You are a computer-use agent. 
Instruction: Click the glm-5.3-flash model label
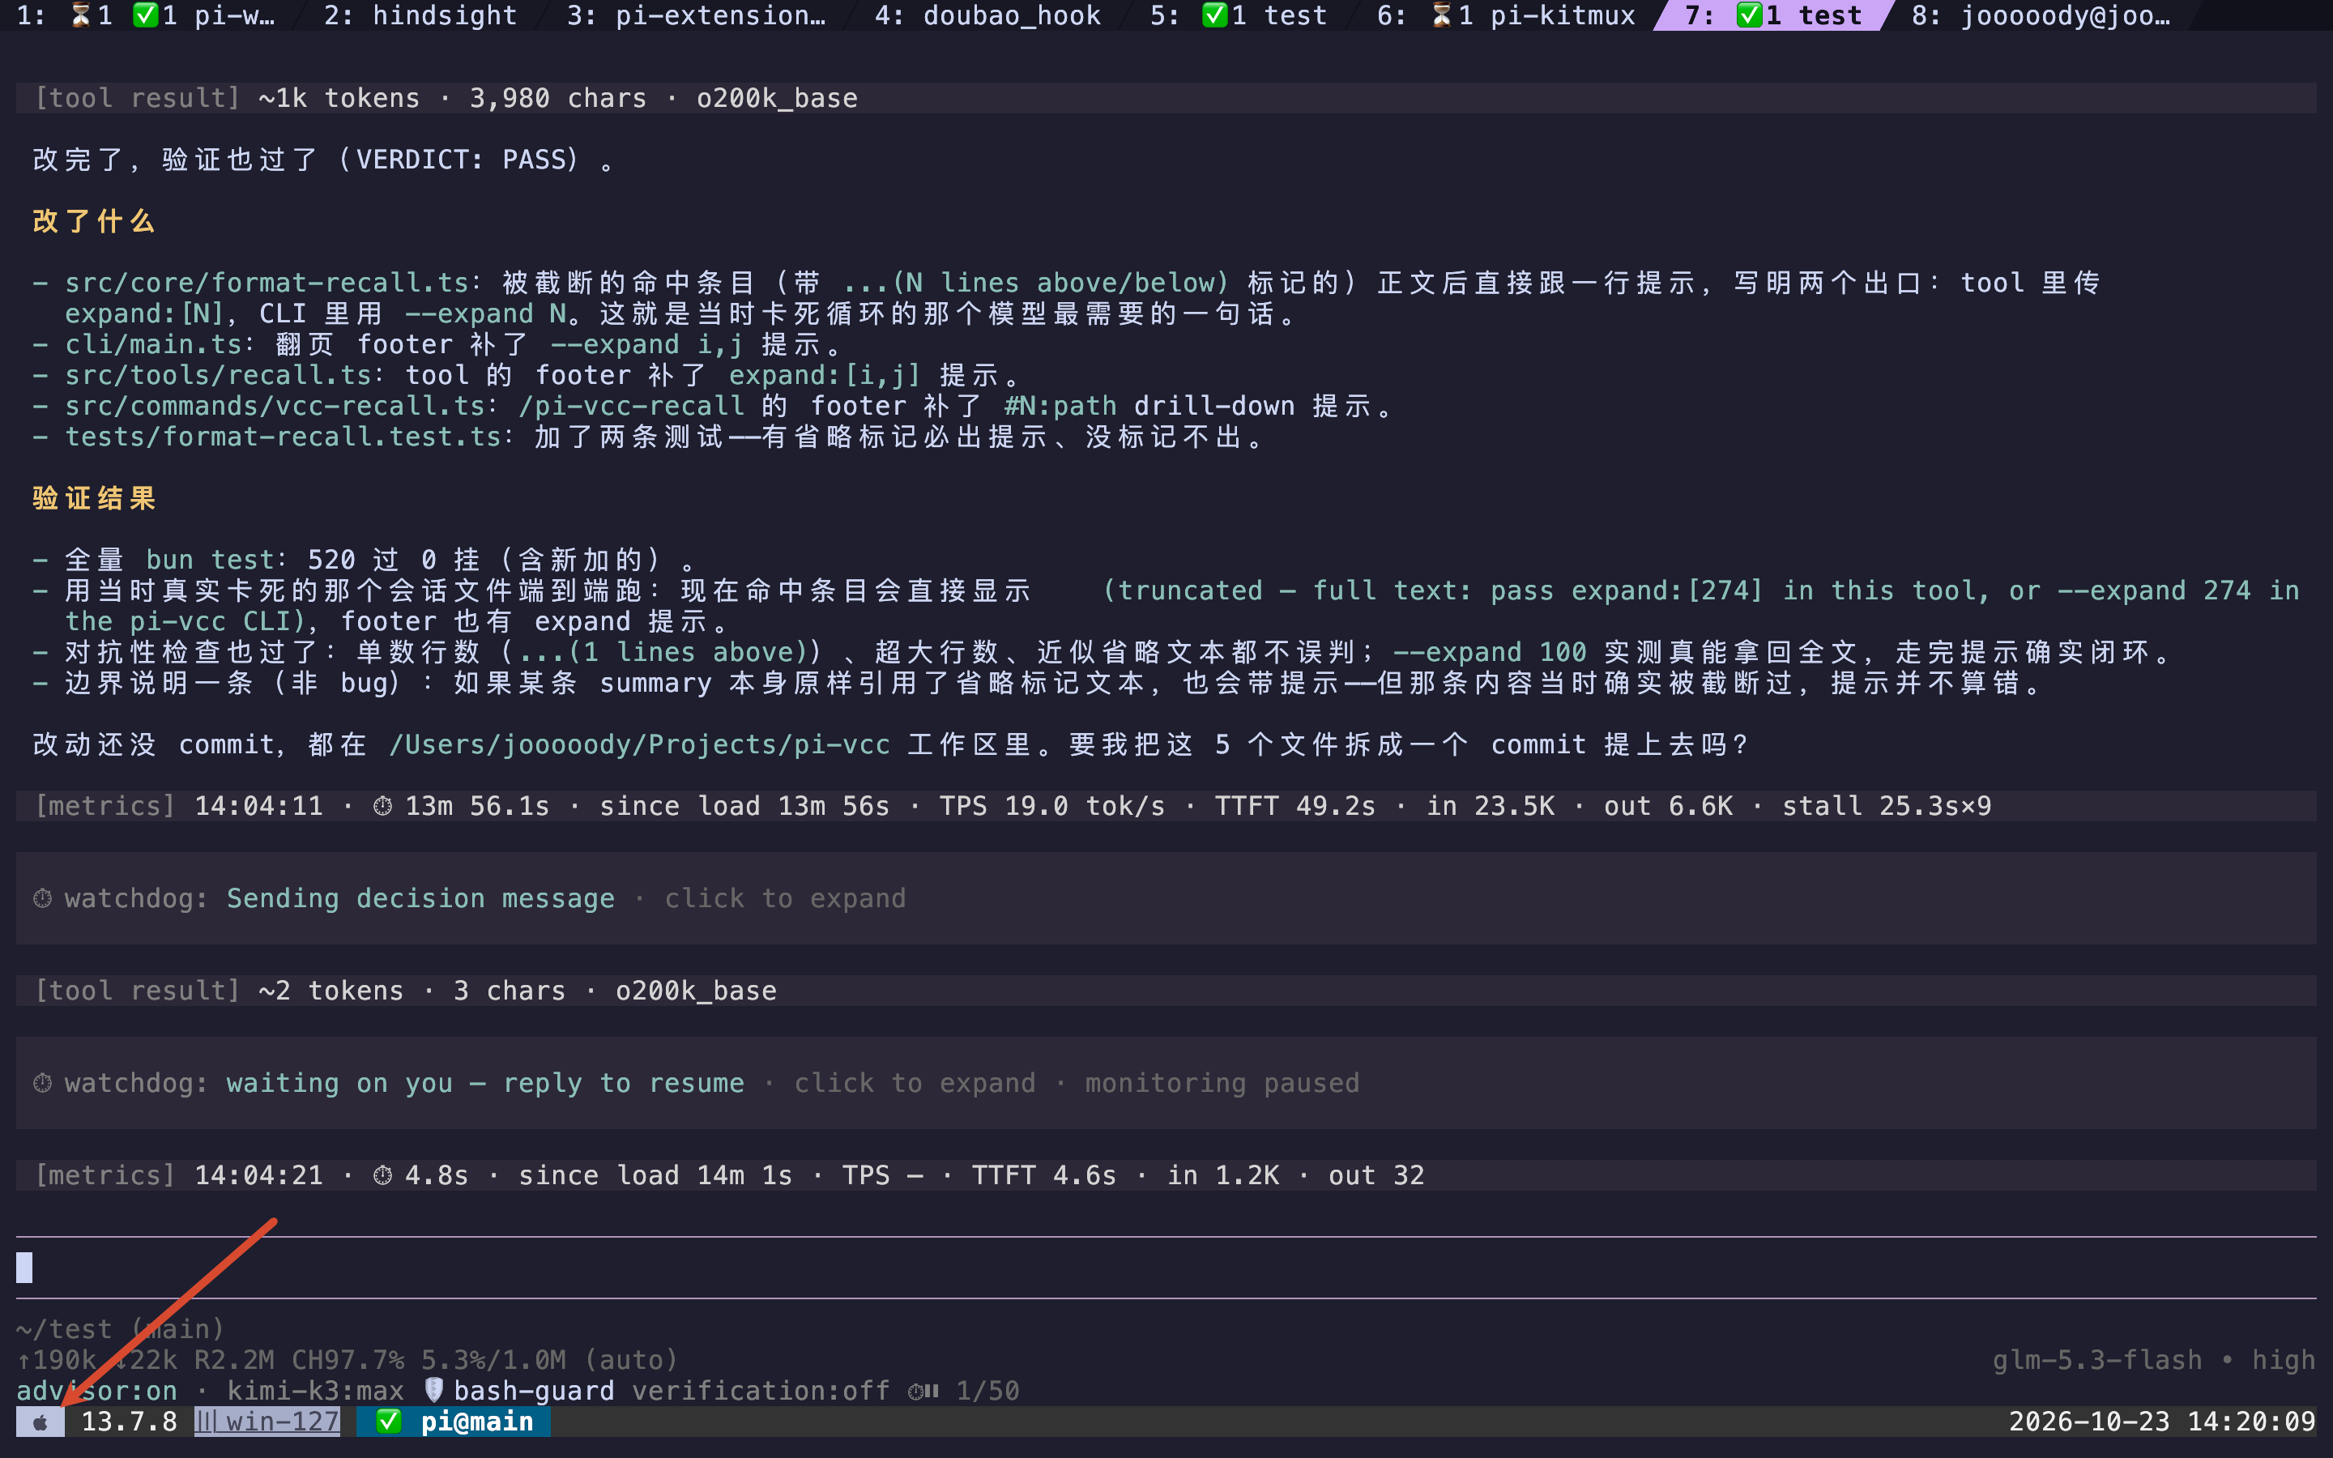[x=2096, y=1360]
